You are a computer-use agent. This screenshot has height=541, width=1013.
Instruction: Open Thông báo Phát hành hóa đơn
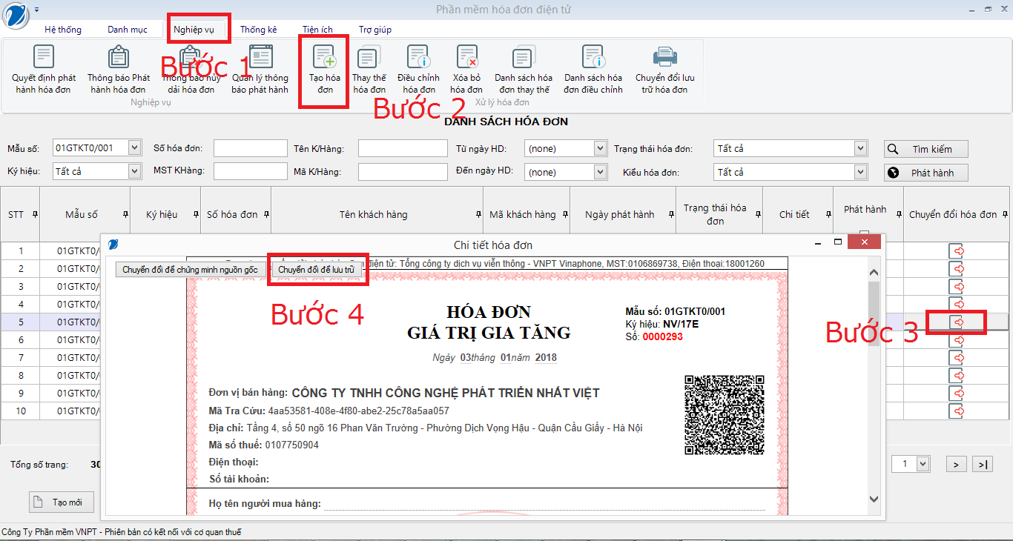tap(119, 70)
